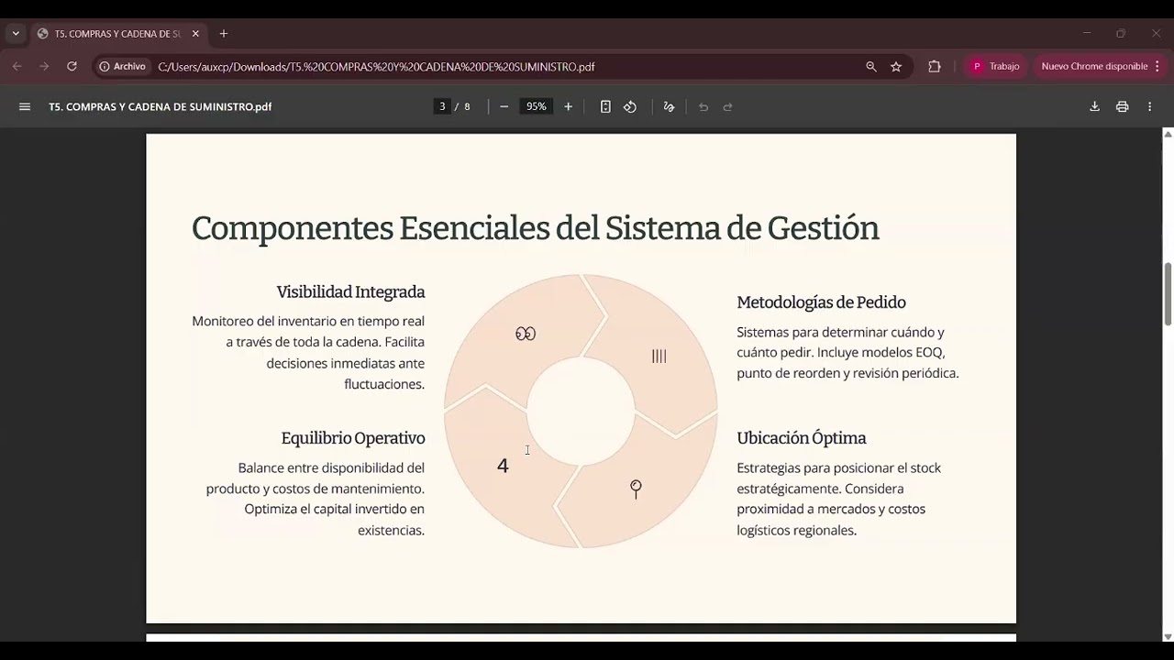Viewport: 1174px width, 660px height.
Task: Rotate the PDF counterclockwise
Action: pos(630,107)
